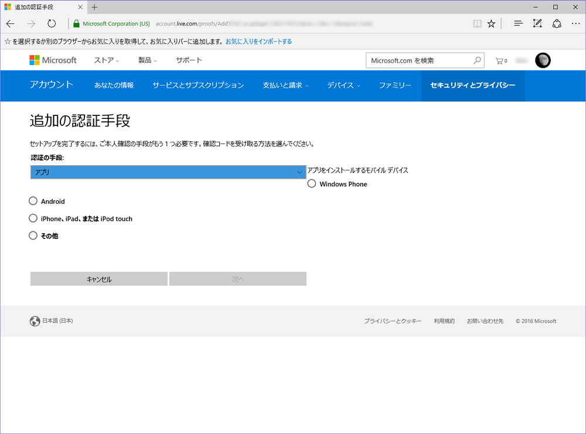The width and height of the screenshot is (586, 434).
Task: Select iPhone, iPad, または iPod touch option
Action: (x=33, y=218)
